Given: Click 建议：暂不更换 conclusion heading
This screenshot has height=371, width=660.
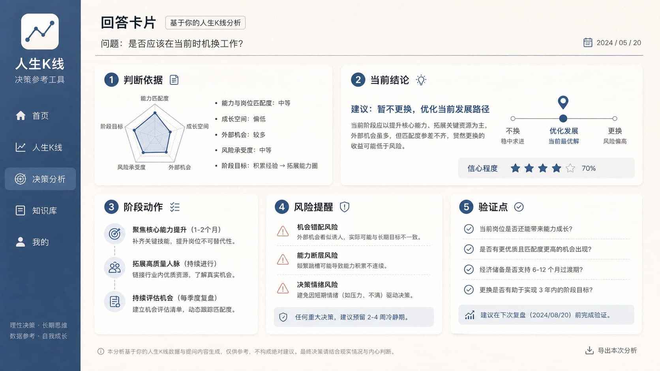Looking at the screenshot, I should click(x=420, y=109).
